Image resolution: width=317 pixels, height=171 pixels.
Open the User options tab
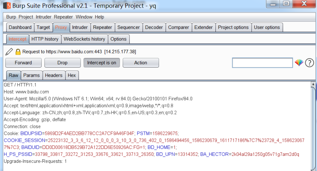[267, 27]
